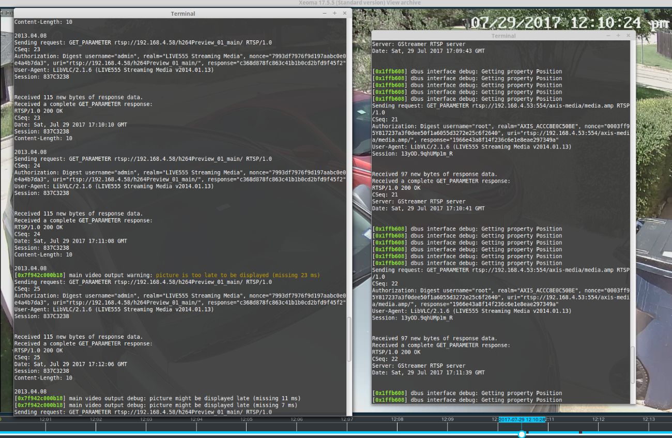672x438 pixels.
Task: Click the archive timeline playhead circle
Action: (522, 434)
